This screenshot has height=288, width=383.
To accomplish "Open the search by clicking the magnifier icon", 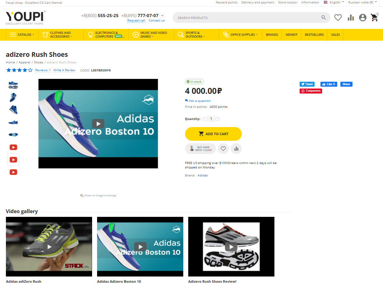I will tap(324, 18).
